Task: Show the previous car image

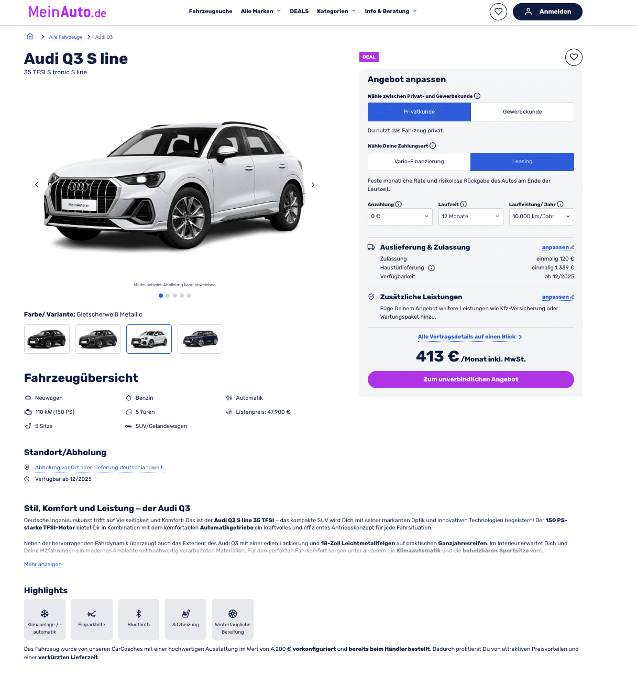Action: click(x=37, y=185)
